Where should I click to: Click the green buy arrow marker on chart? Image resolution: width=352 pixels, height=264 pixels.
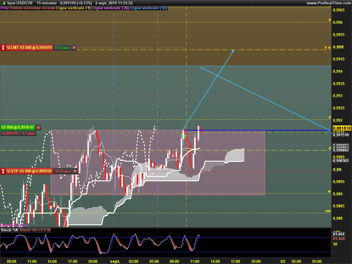click(185, 136)
